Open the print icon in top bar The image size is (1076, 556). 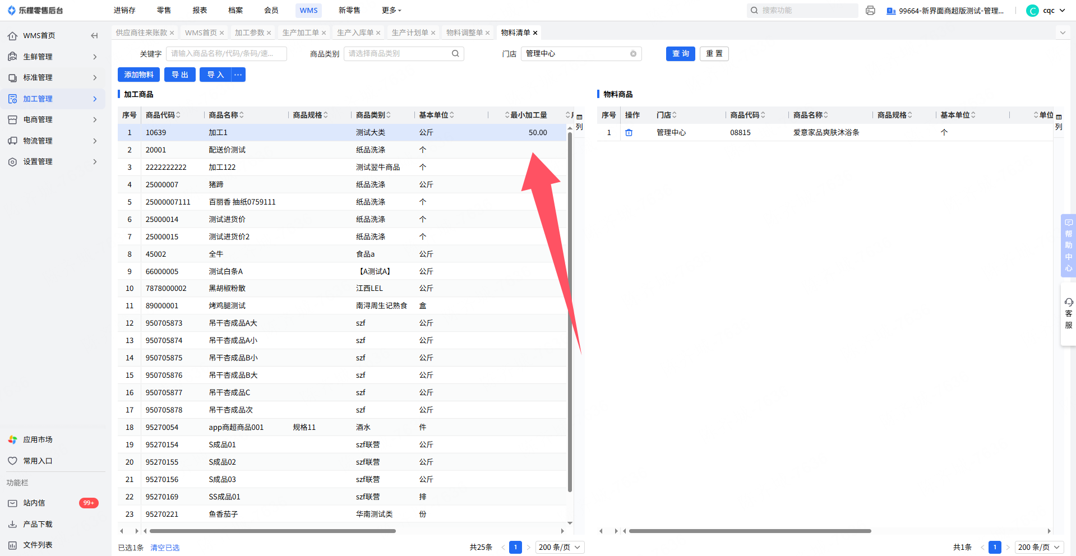tap(870, 11)
